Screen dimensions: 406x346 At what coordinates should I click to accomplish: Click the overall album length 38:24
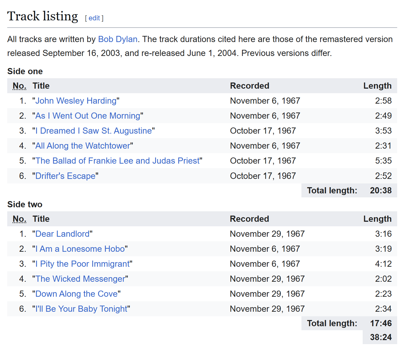click(381, 337)
